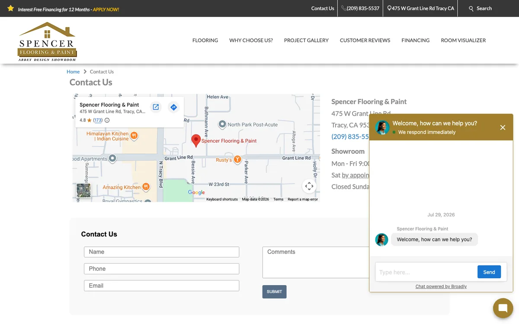
Task: Open the FLOORING menu
Action: point(205,40)
